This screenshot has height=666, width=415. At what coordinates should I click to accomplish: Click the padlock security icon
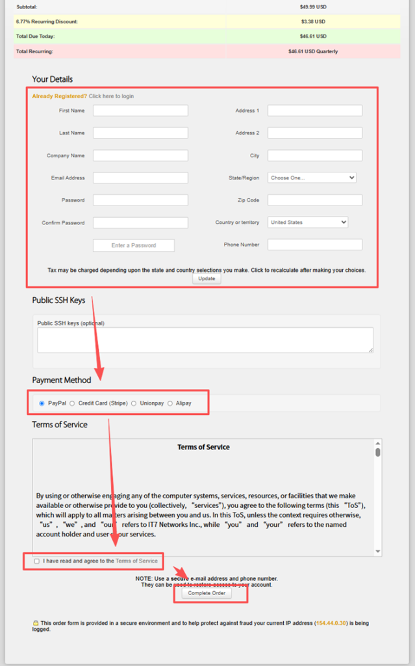coord(35,622)
